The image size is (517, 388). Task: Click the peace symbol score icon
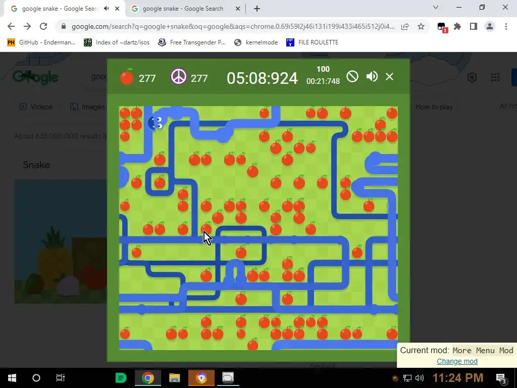click(x=178, y=77)
